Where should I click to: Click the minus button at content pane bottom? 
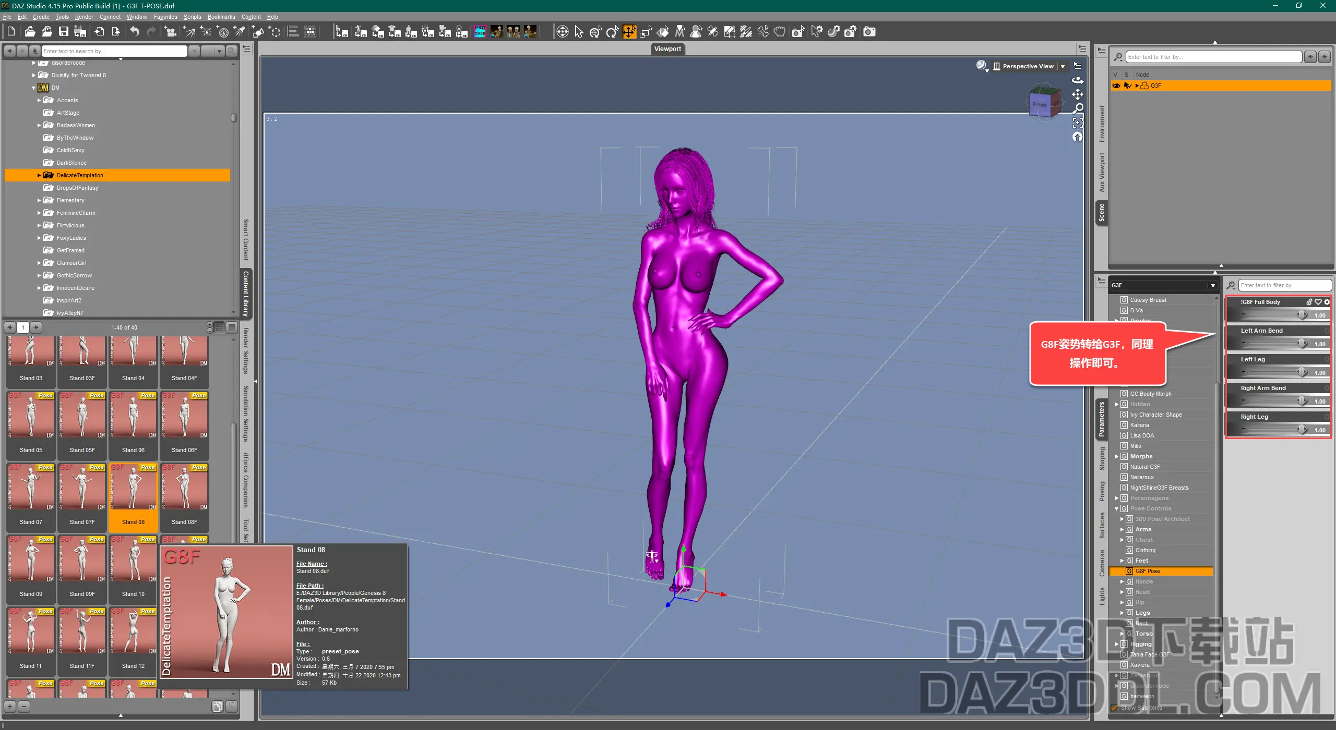click(23, 707)
